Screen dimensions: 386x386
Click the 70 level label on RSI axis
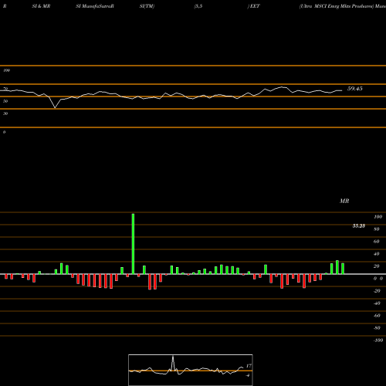click(x=5, y=89)
